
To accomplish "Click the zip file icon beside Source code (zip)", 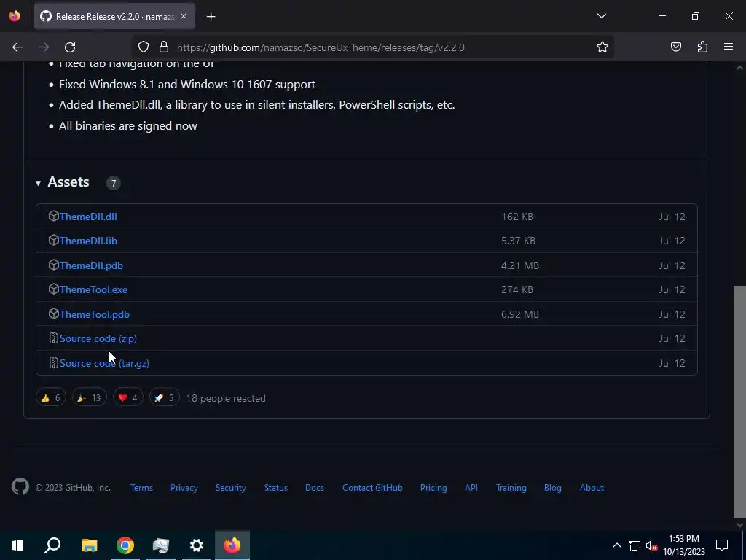I will coord(54,338).
